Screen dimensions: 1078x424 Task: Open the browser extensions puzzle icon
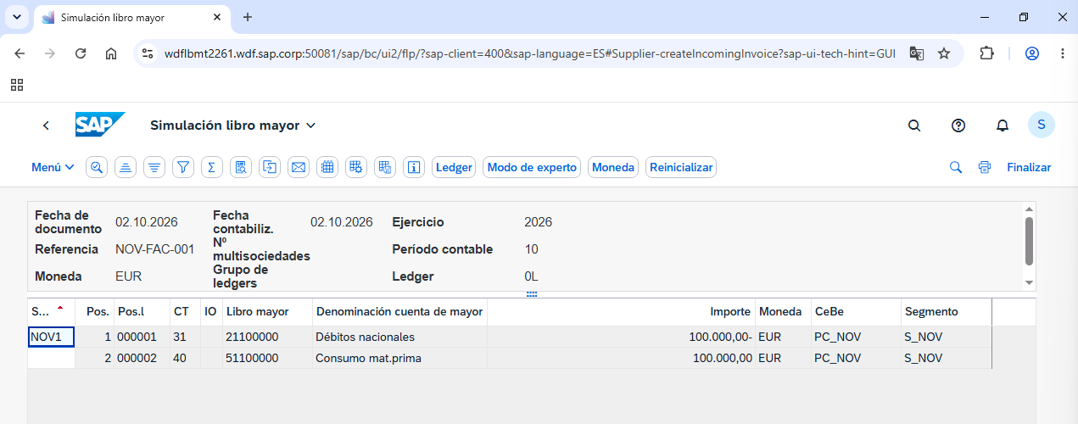coord(986,53)
